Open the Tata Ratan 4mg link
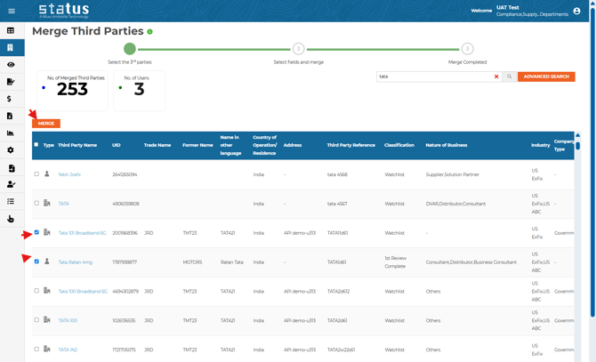The width and height of the screenshot is (596, 362). tap(76, 262)
